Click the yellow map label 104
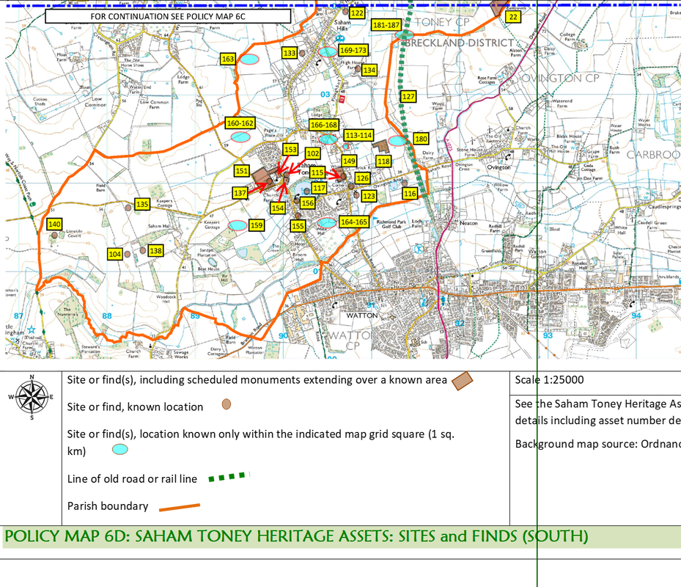The image size is (681, 587). click(115, 255)
